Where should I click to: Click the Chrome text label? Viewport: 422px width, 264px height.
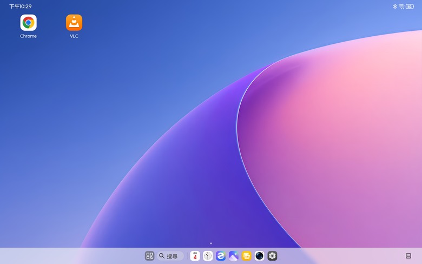click(x=28, y=36)
